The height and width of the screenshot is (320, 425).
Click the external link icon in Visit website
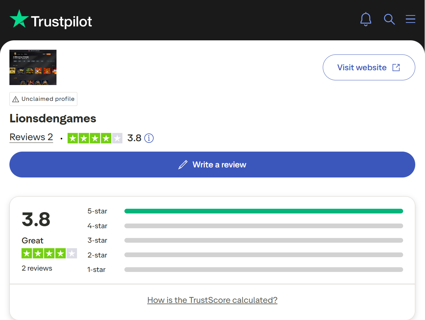pyautogui.click(x=396, y=68)
